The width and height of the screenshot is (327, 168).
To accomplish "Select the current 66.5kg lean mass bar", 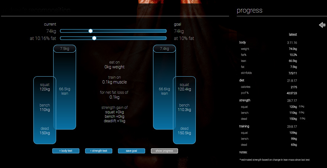I will (x=64, y=91).
